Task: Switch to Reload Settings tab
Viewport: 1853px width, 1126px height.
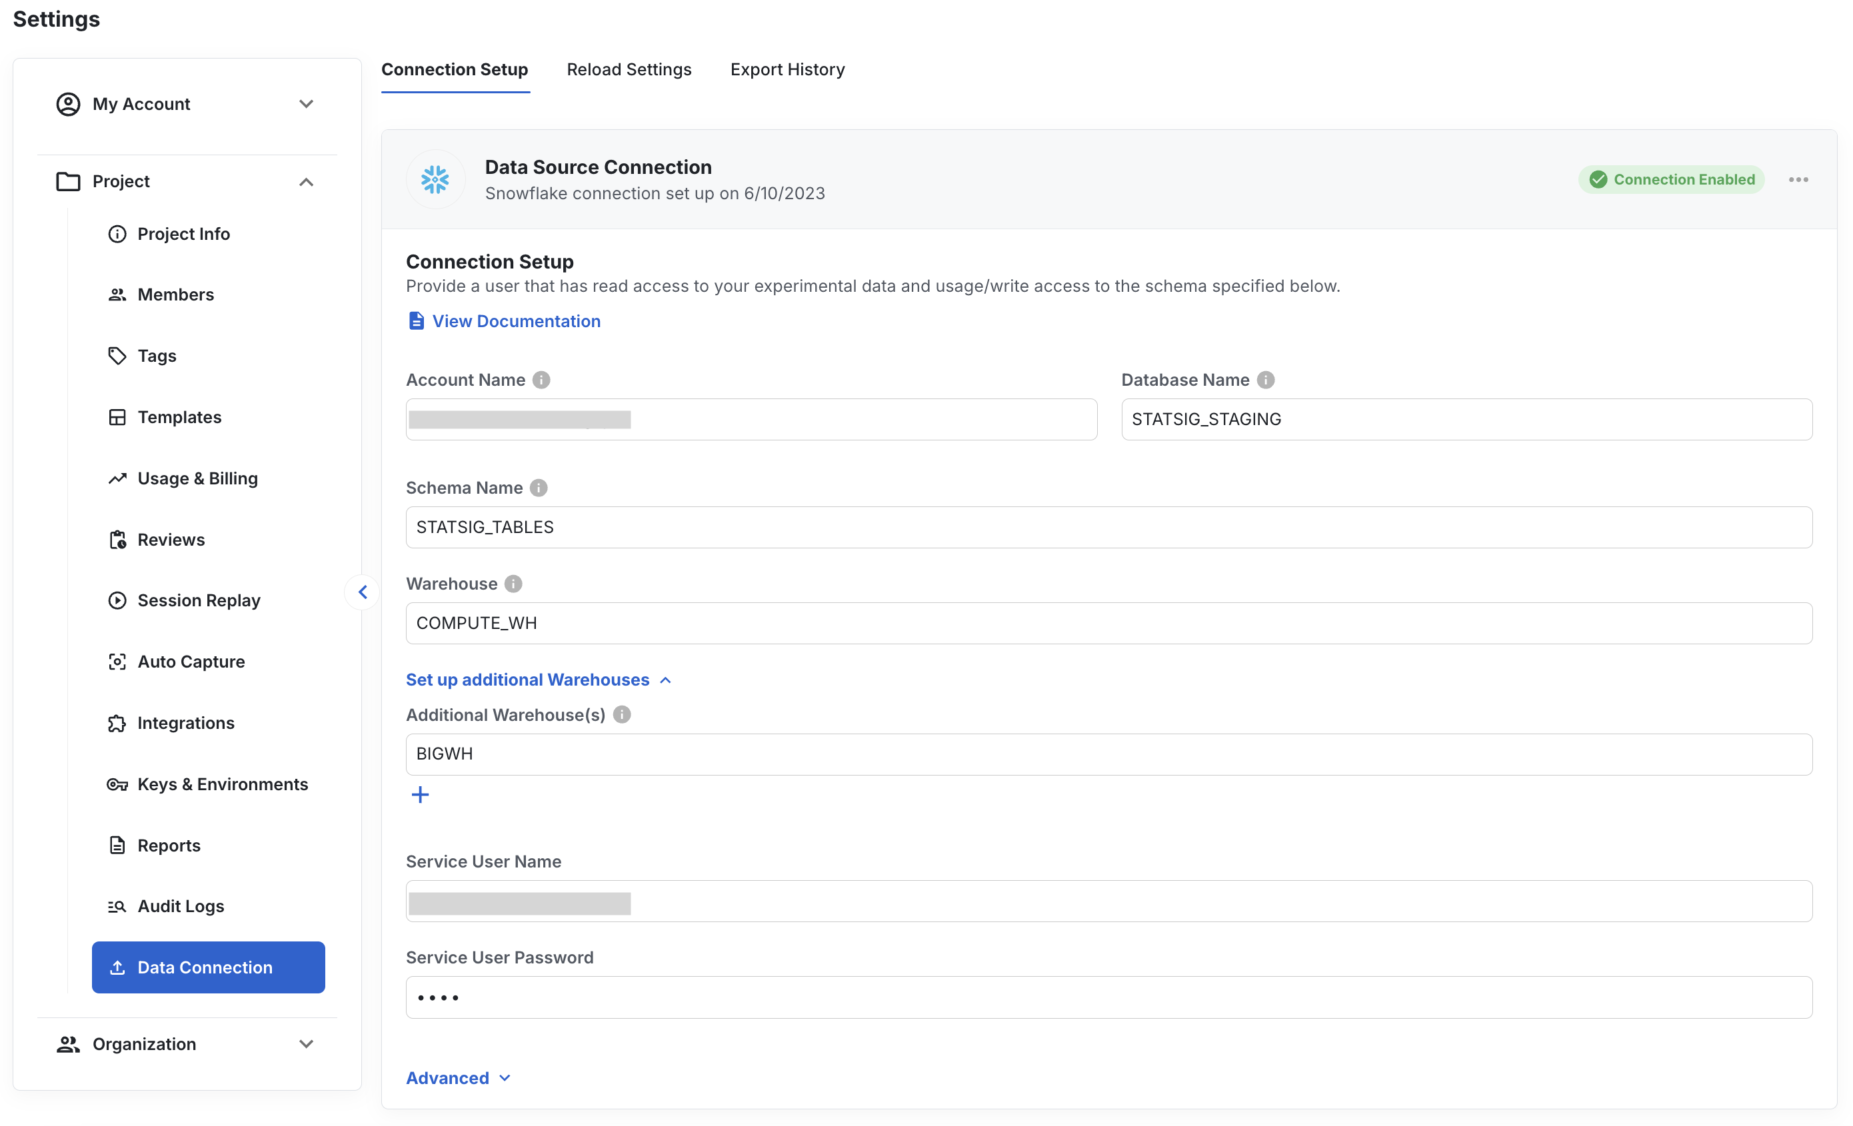Action: tap(629, 70)
